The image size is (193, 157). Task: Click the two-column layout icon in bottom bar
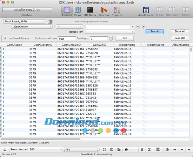click(x=104, y=149)
